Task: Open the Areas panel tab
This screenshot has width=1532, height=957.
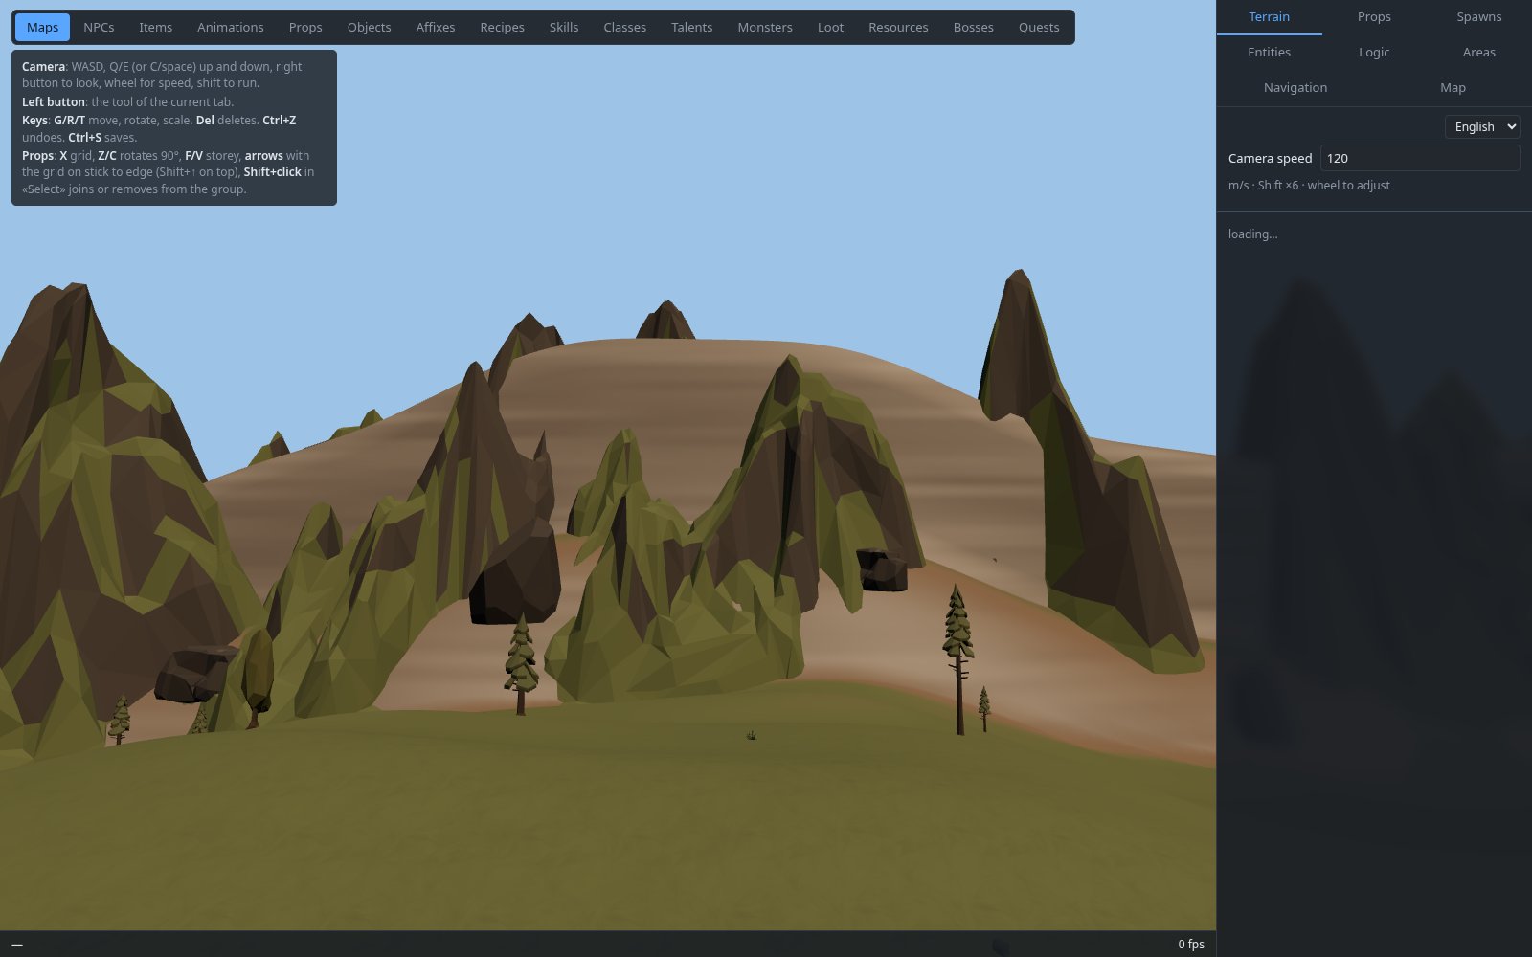Action: click(x=1478, y=53)
